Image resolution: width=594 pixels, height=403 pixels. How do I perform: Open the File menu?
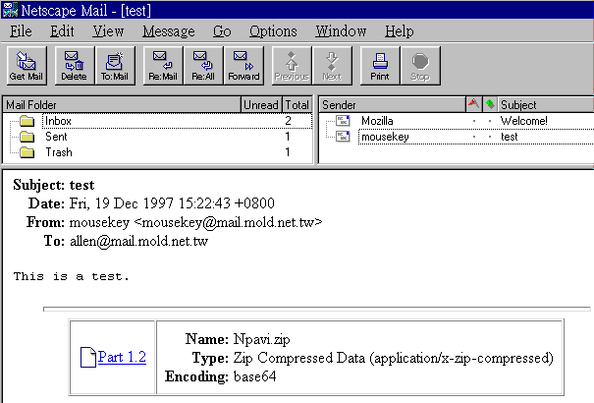(x=23, y=31)
